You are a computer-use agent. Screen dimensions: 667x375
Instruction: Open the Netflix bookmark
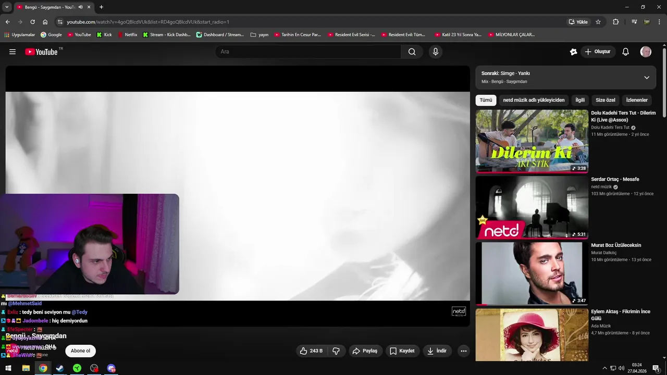coord(127,34)
